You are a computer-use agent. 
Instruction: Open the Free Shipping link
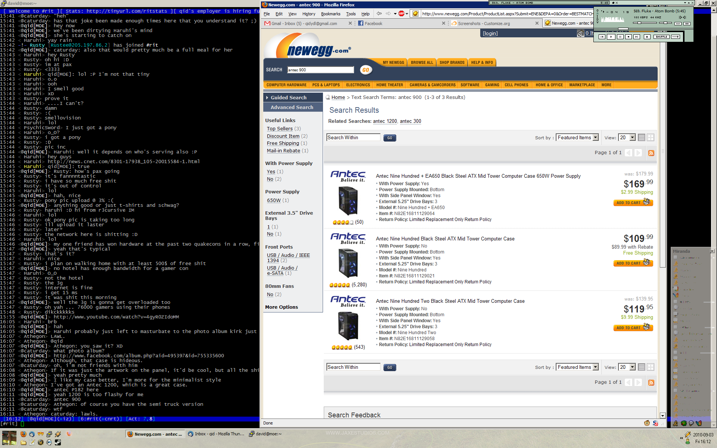tap(283, 143)
